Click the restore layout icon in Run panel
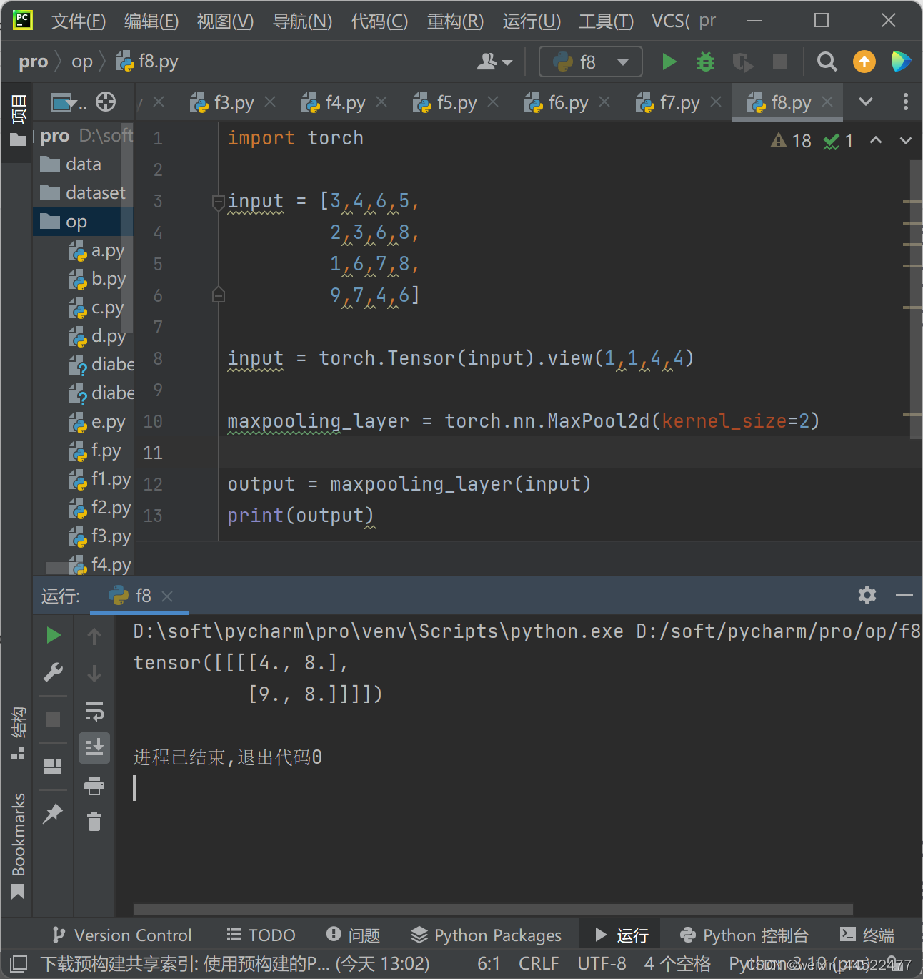923x979 pixels. pos(53,767)
